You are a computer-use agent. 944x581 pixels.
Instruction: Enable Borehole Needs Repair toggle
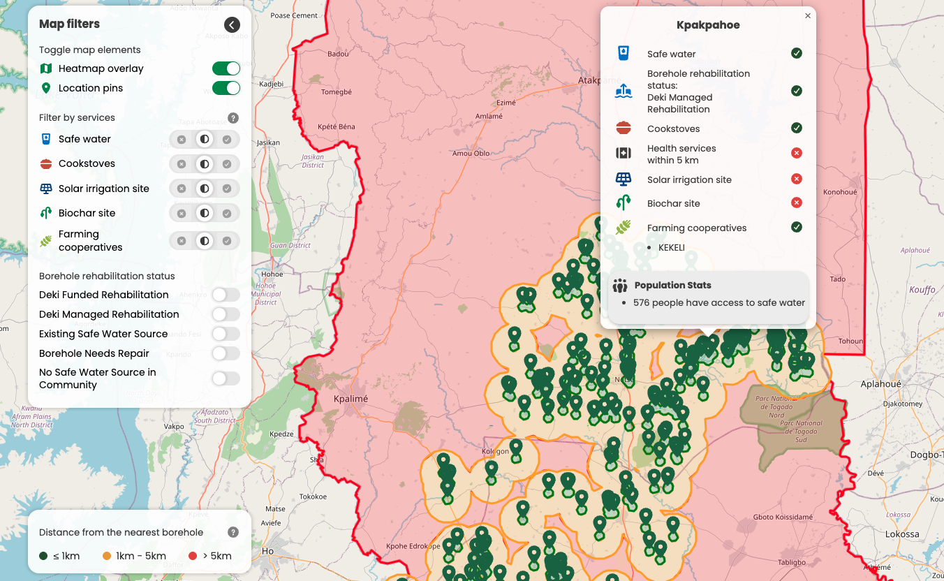pos(226,353)
